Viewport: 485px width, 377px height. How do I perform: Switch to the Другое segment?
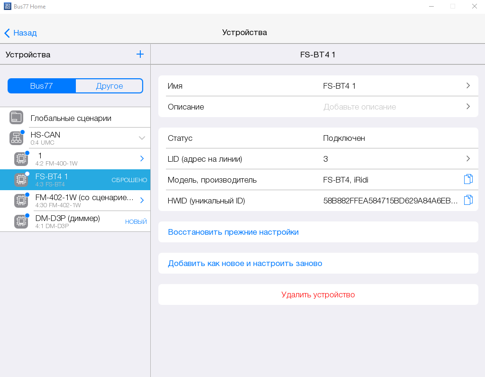(x=109, y=86)
